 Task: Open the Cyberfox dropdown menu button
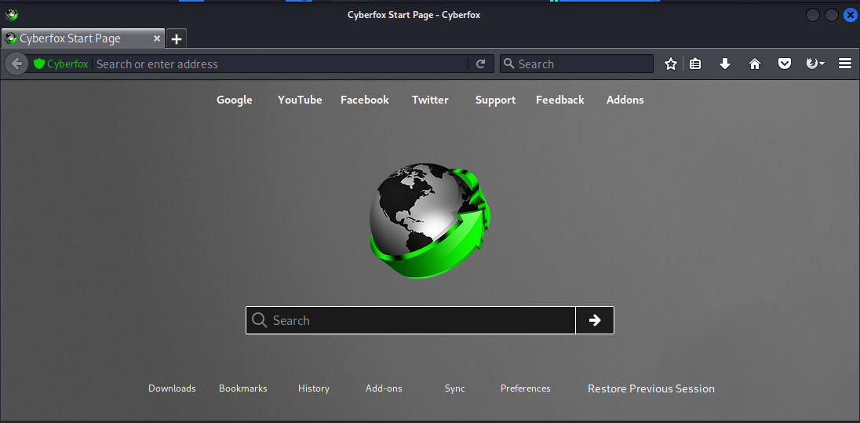pyautogui.click(x=815, y=64)
